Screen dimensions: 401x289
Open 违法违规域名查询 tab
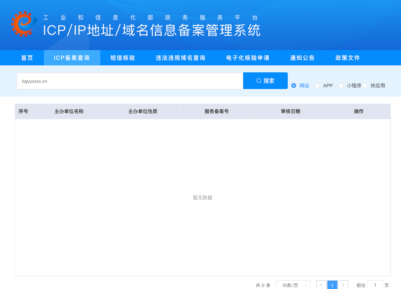[180, 58]
